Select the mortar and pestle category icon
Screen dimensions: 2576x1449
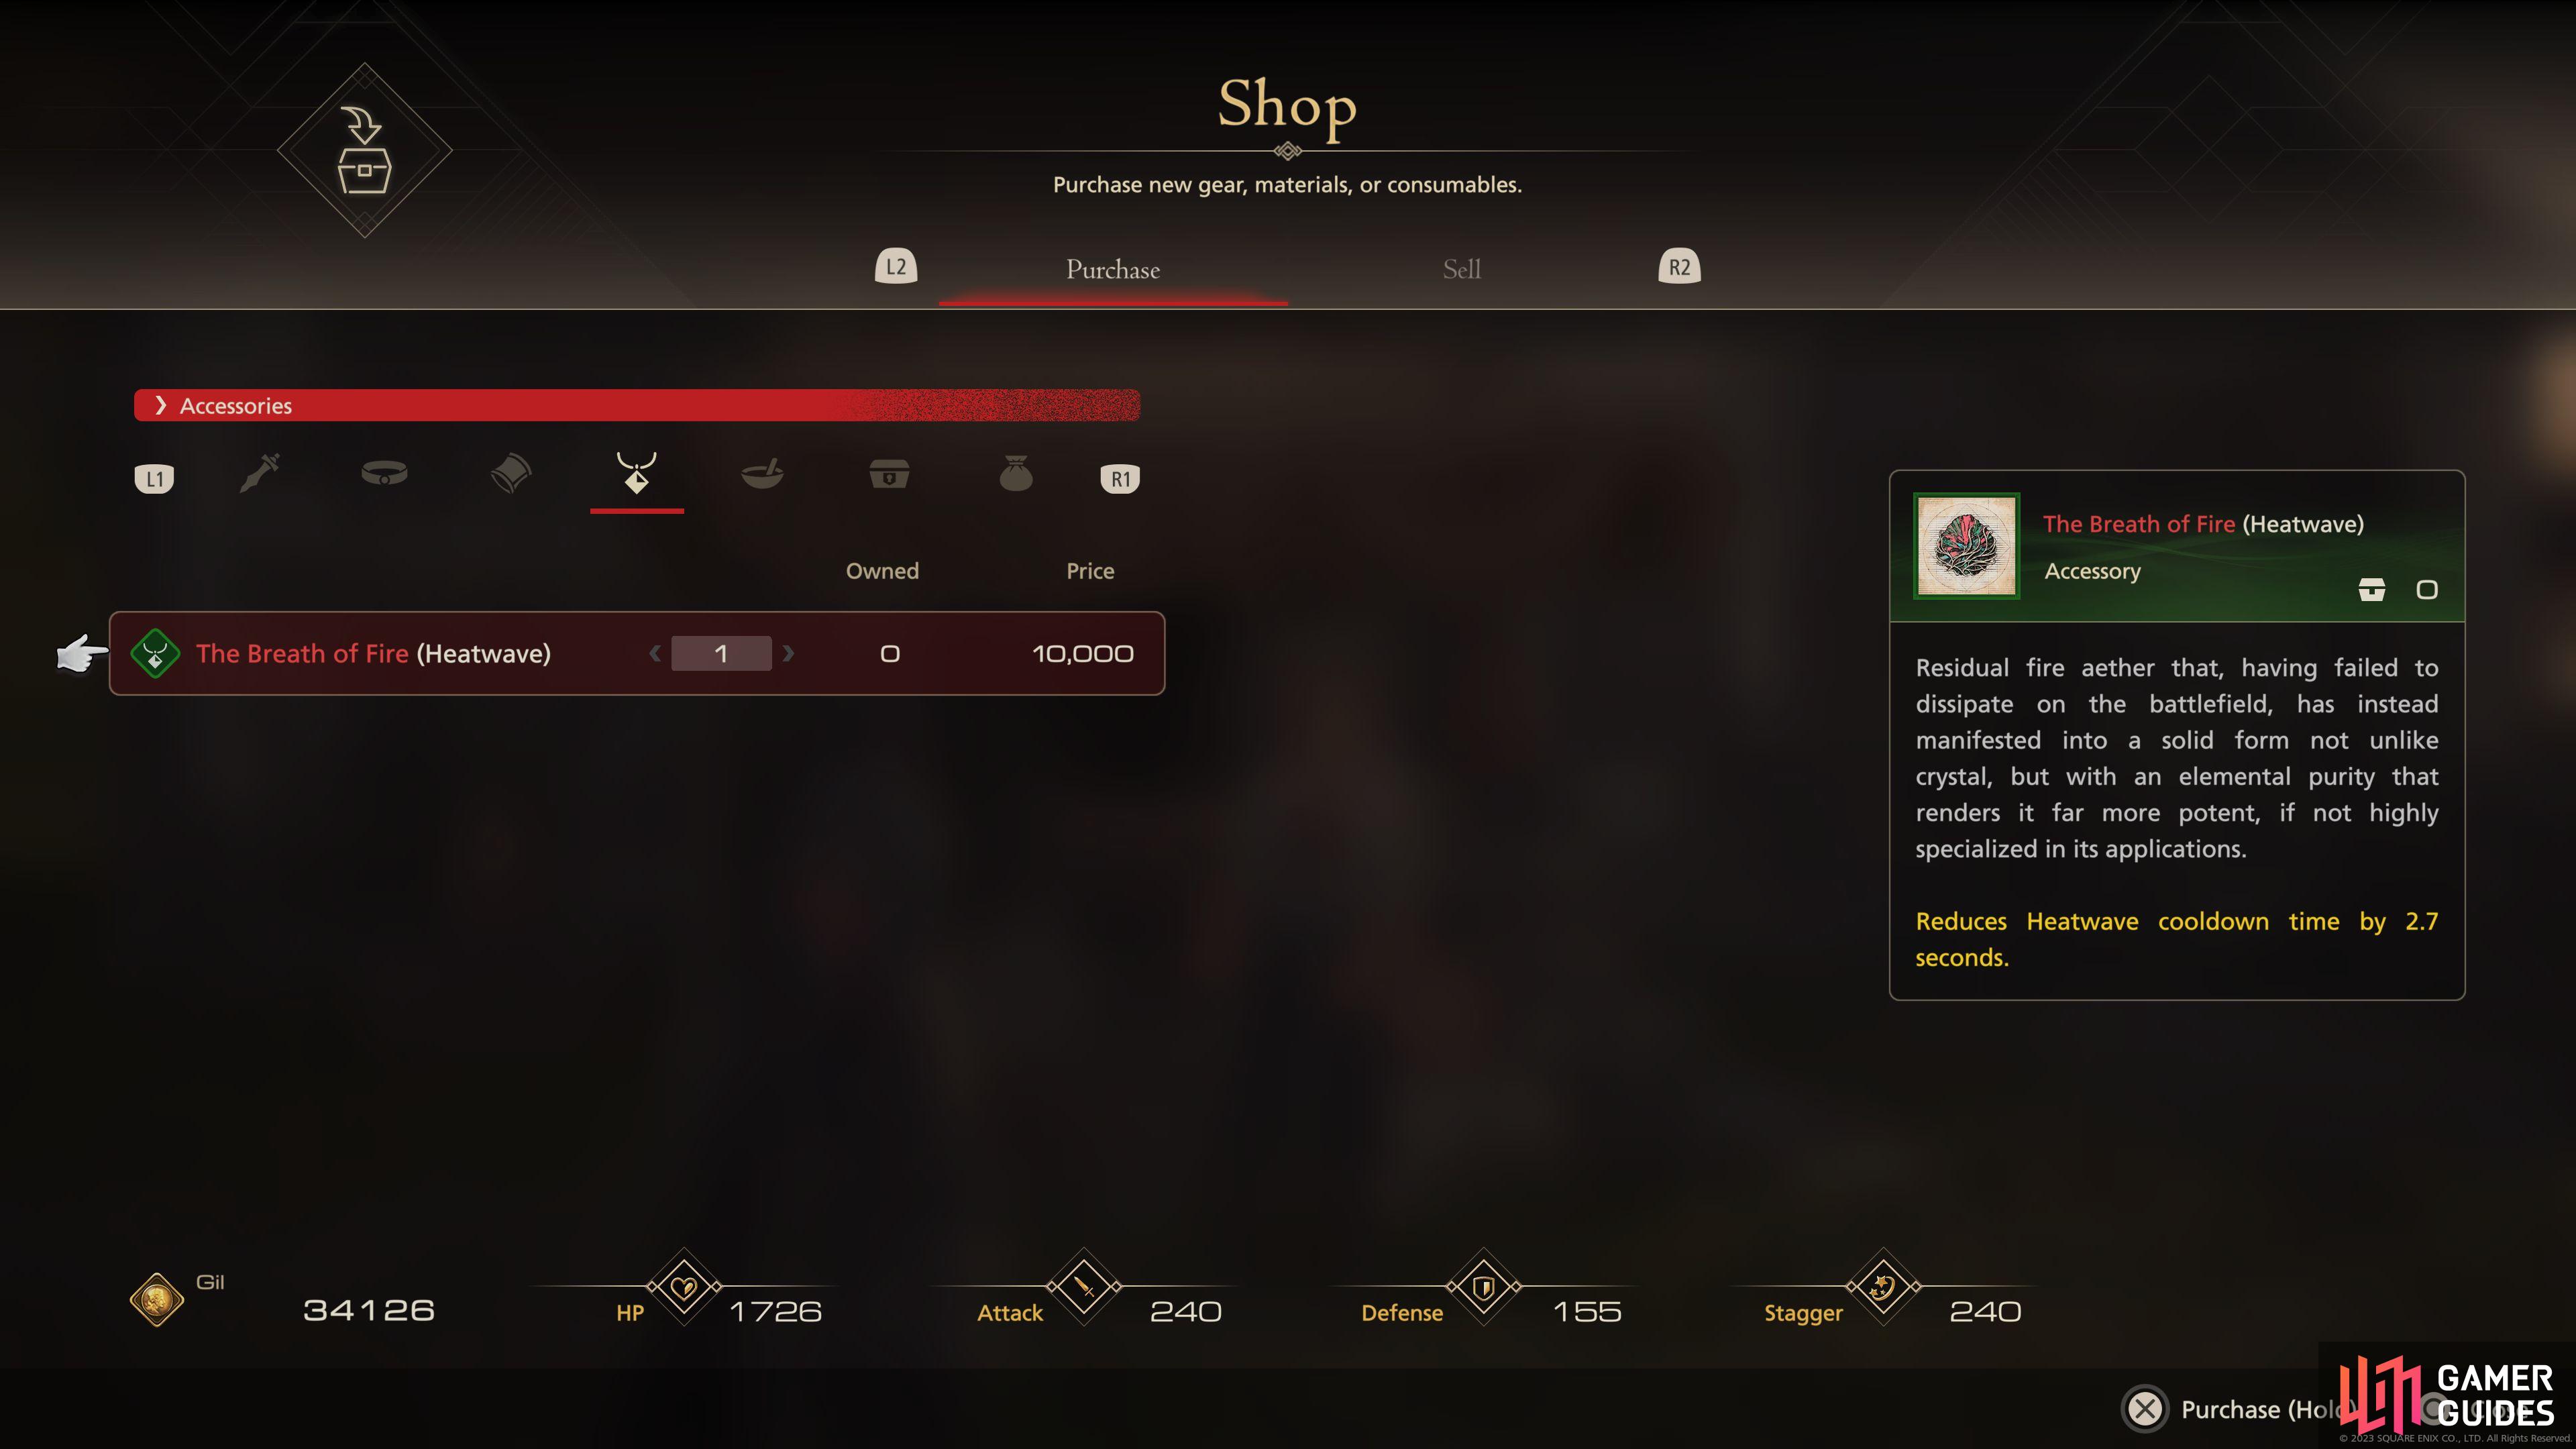(x=762, y=473)
